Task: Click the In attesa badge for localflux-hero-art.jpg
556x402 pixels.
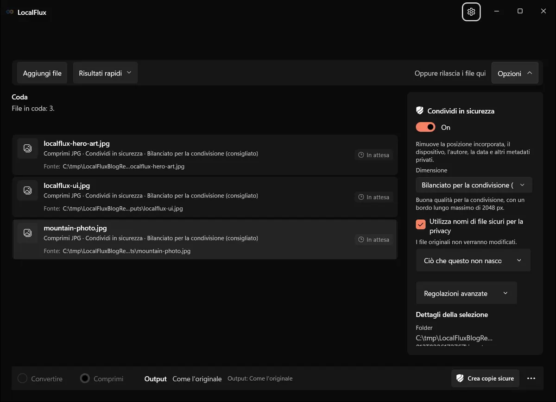Action: [x=374, y=155]
